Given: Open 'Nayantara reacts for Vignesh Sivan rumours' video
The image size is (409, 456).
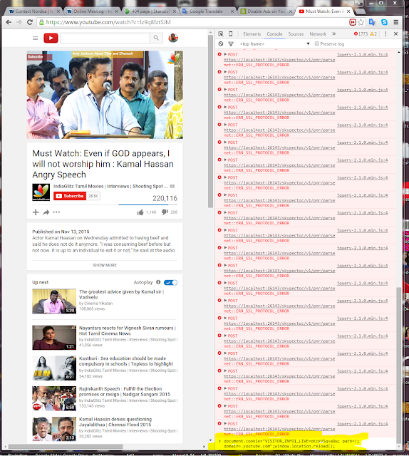Looking at the screenshot, I should [x=128, y=331].
